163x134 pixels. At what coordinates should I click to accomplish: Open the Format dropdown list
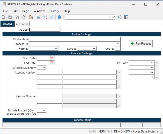pyautogui.click(x=56, y=49)
